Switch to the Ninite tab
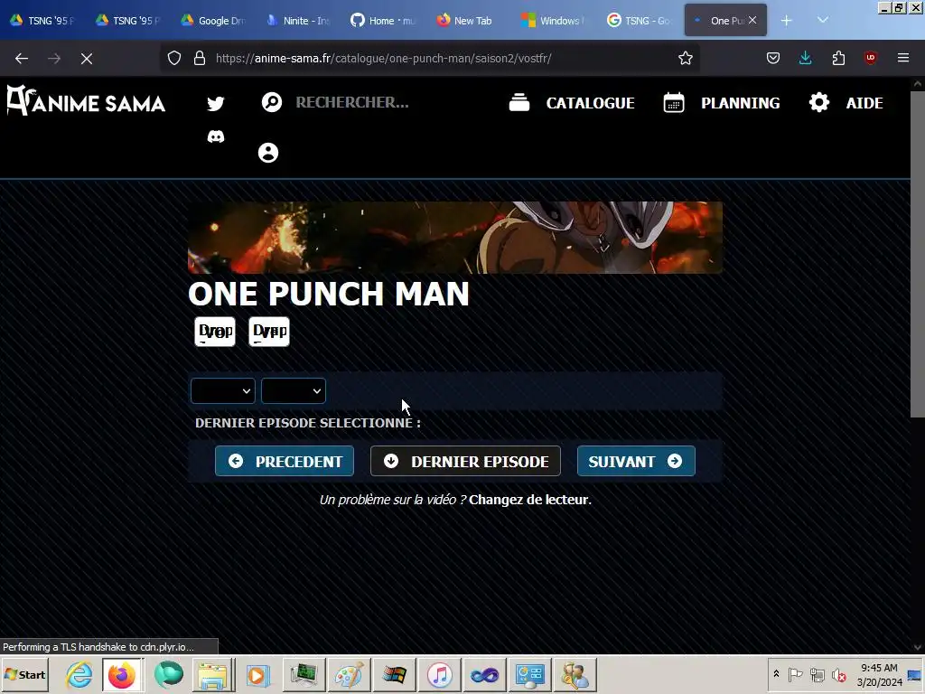The width and height of the screenshot is (925, 694). click(x=298, y=21)
